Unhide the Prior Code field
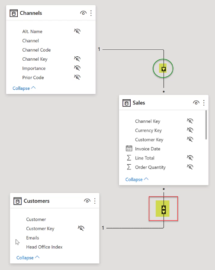The image size is (215, 270). 77,77
